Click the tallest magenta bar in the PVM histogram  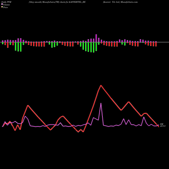[96, 38]
